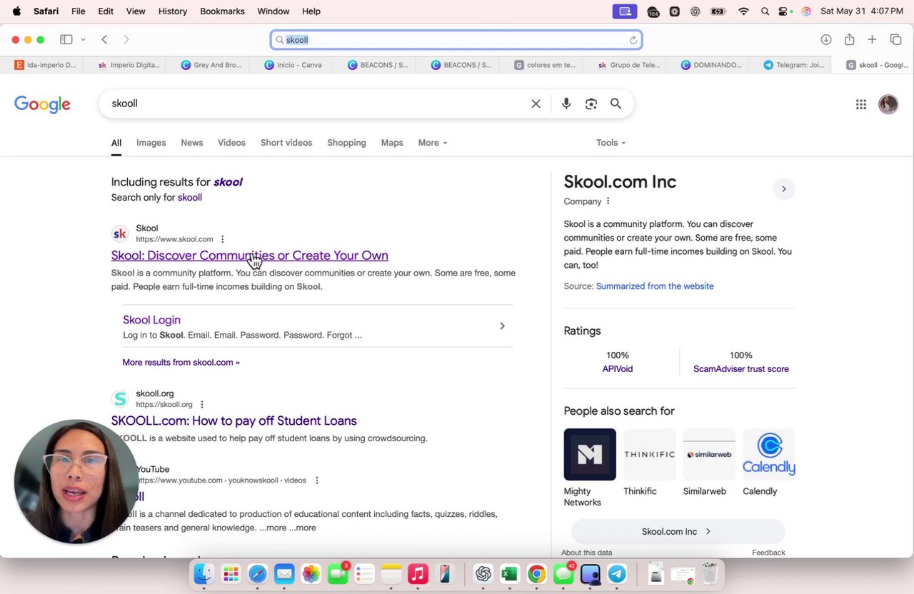Screen dimensions: 914x594
Task: Open Photos from the Dock
Action: click(x=311, y=574)
